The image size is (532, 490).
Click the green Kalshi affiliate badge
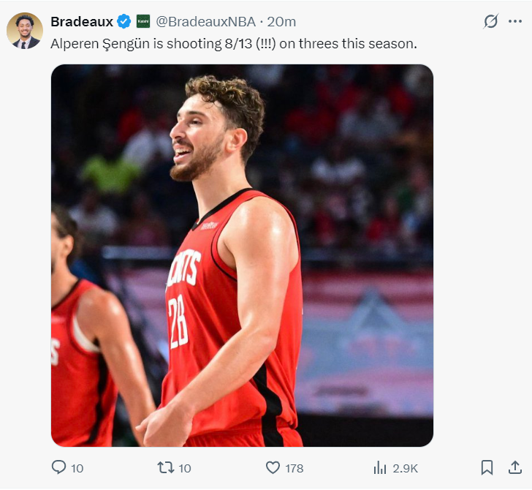pos(143,21)
